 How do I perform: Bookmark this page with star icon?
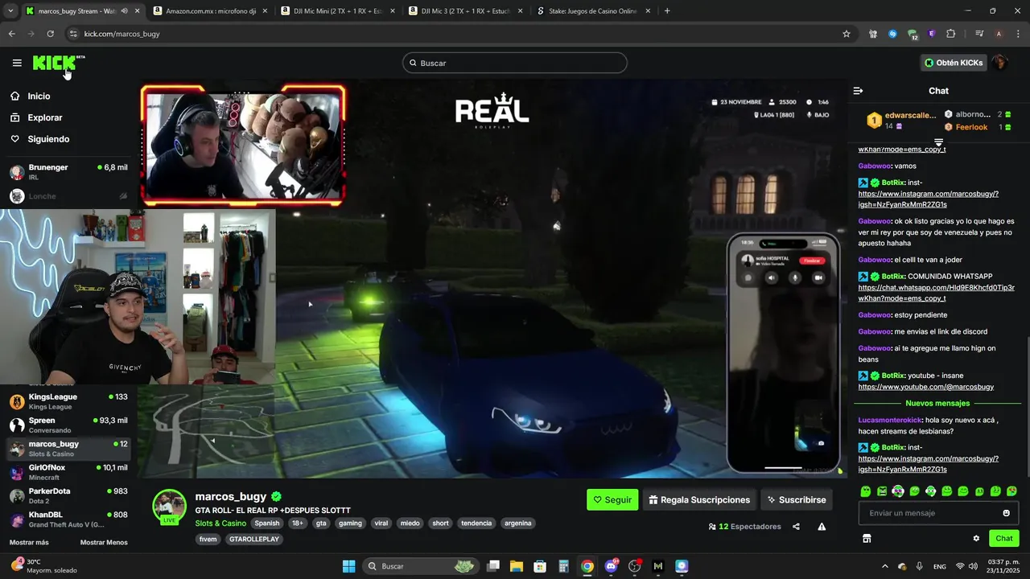pyautogui.click(x=847, y=34)
